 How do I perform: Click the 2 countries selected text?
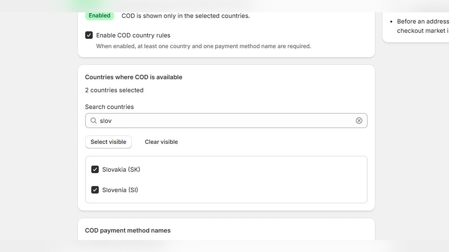pyautogui.click(x=114, y=90)
